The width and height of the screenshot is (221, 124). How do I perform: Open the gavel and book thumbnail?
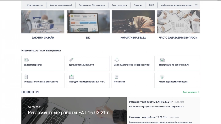click(133, 22)
